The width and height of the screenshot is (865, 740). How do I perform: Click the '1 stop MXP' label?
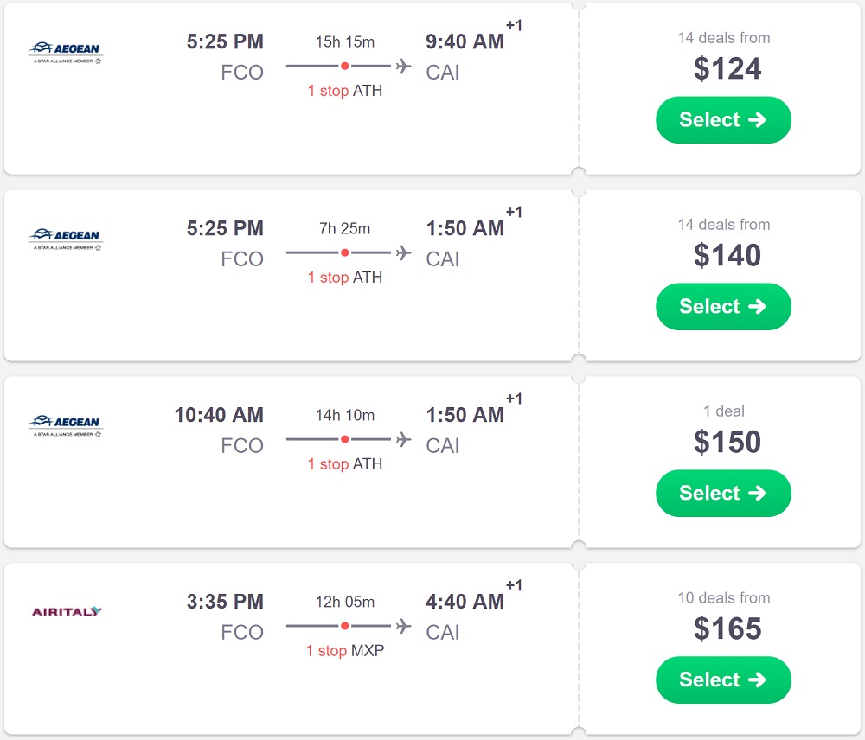(344, 651)
